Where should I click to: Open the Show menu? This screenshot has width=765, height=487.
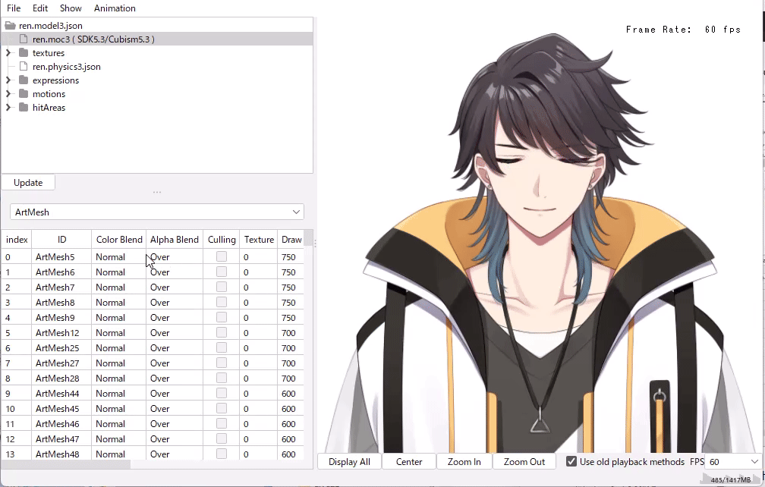(x=71, y=8)
